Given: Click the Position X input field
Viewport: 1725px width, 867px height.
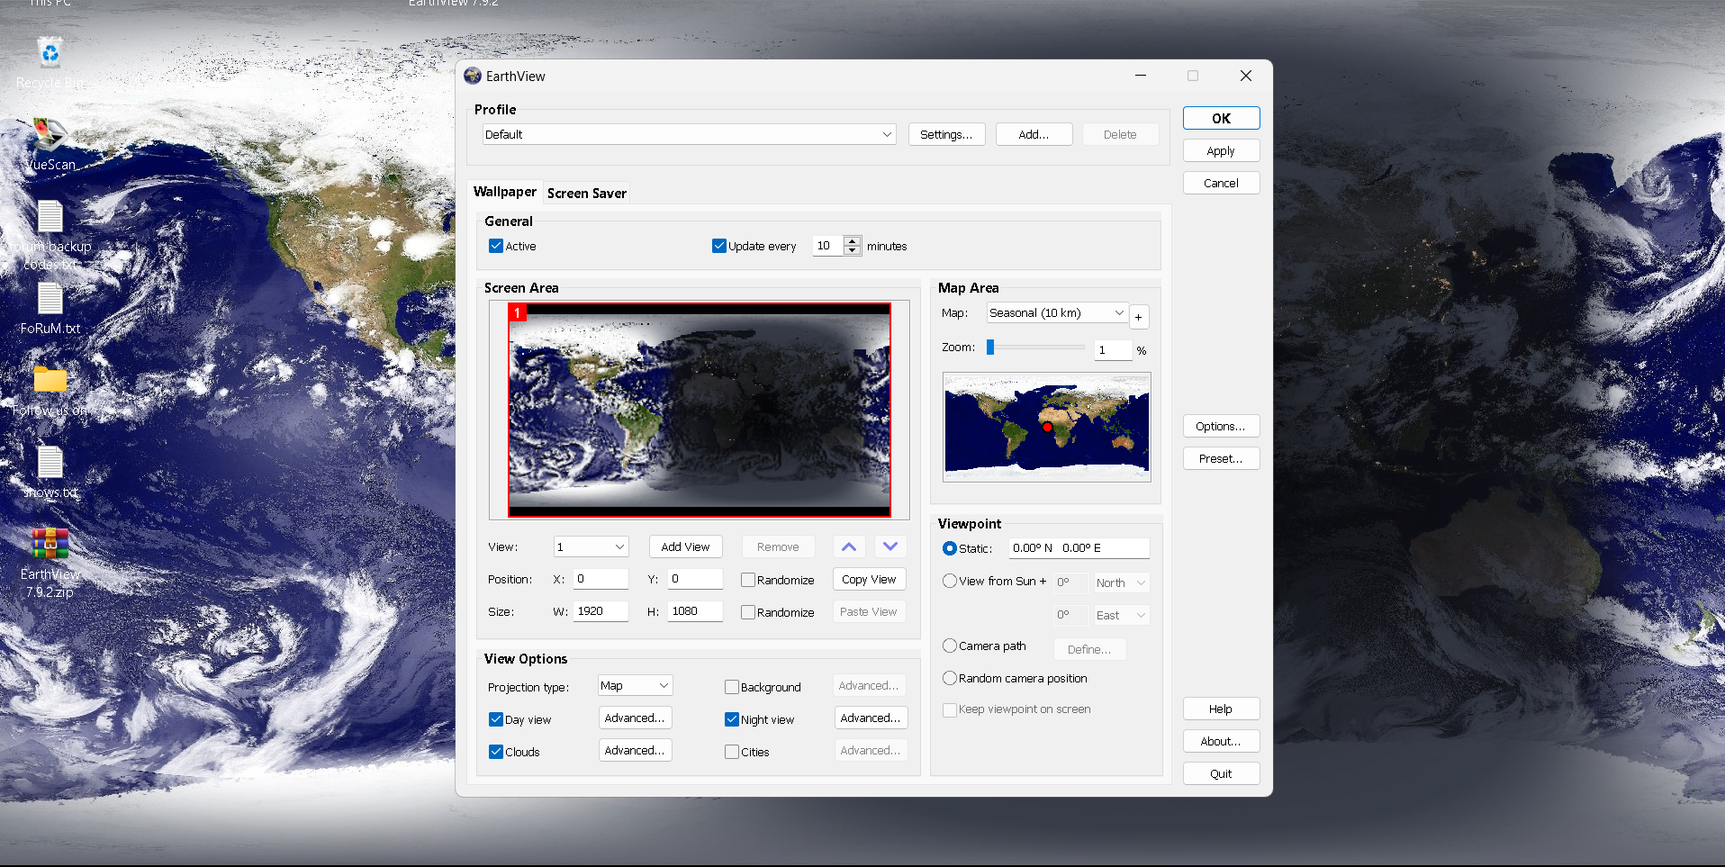Looking at the screenshot, I should pos(601,579).
